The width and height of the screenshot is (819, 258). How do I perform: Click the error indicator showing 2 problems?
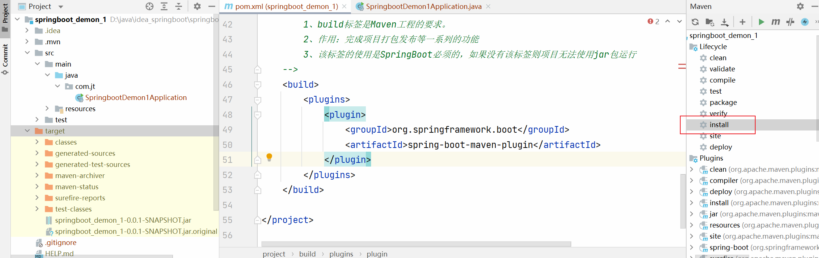(x=653, y=22)
